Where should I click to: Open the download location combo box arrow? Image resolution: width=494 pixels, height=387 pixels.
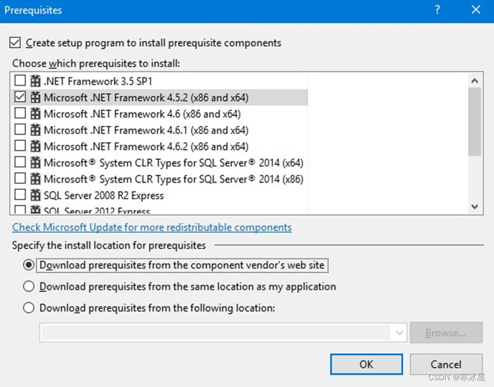[x=399, y=333]
